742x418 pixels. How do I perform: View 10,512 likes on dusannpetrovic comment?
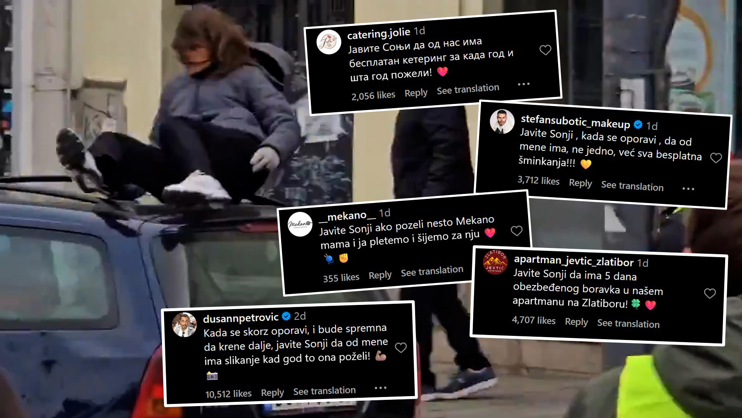point(228,394)
